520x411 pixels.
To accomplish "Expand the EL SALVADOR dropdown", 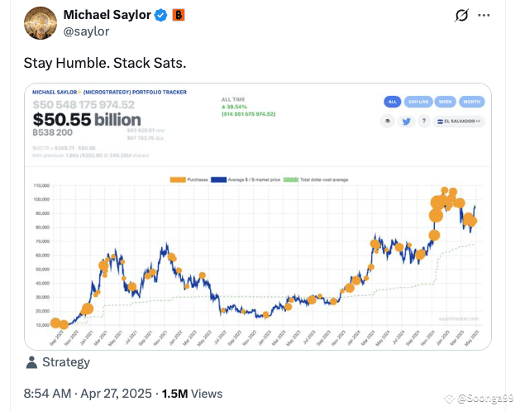I will [x=459, y=122].
